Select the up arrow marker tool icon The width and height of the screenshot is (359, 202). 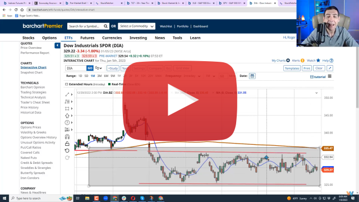(67, 116)
